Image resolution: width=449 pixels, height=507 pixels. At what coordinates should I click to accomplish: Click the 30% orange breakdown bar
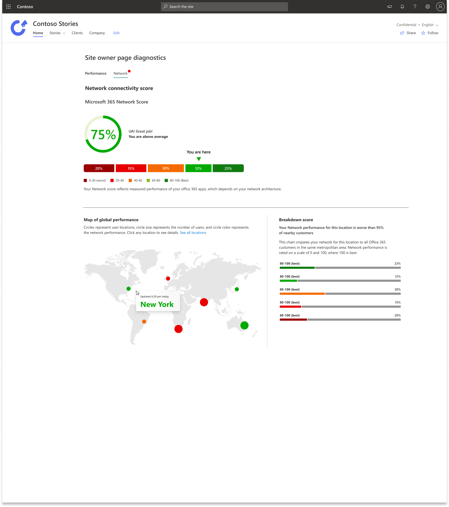(340, 294)
